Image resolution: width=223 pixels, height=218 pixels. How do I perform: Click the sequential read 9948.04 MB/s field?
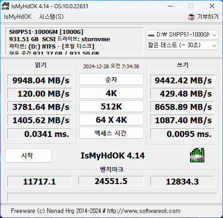pos(39,80)
